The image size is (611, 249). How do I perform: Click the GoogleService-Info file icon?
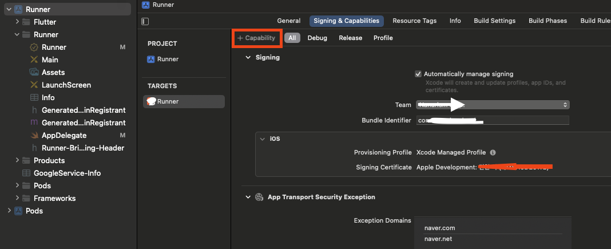[26, 173]
